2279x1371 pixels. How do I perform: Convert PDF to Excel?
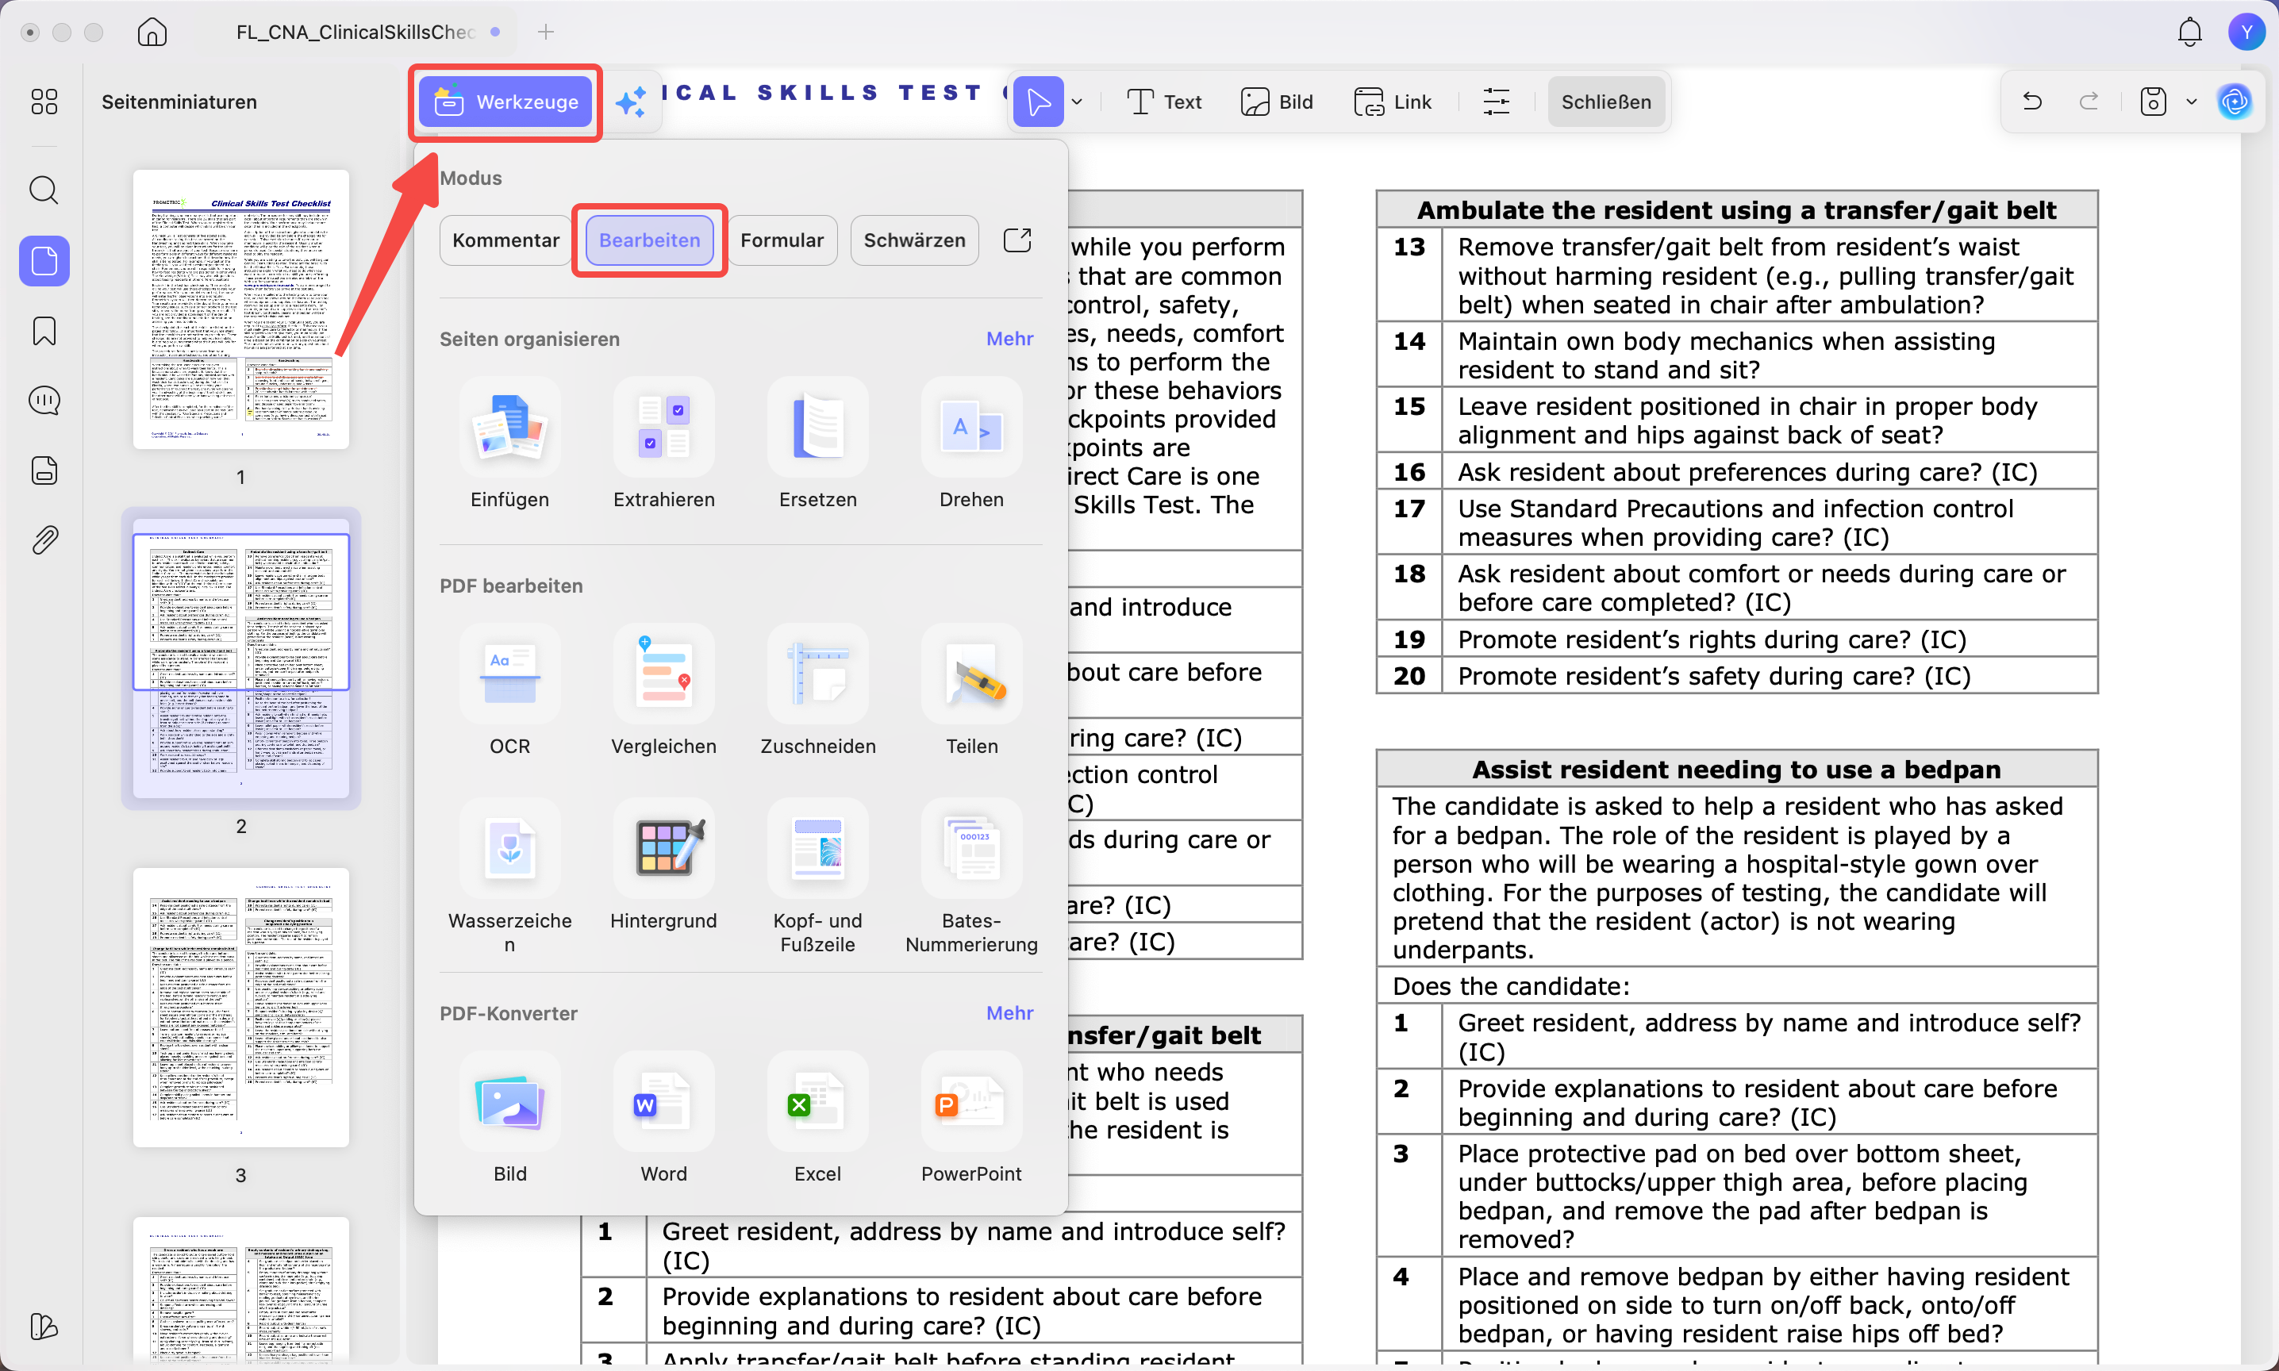pyautogui.click(x=817, y=1119)
